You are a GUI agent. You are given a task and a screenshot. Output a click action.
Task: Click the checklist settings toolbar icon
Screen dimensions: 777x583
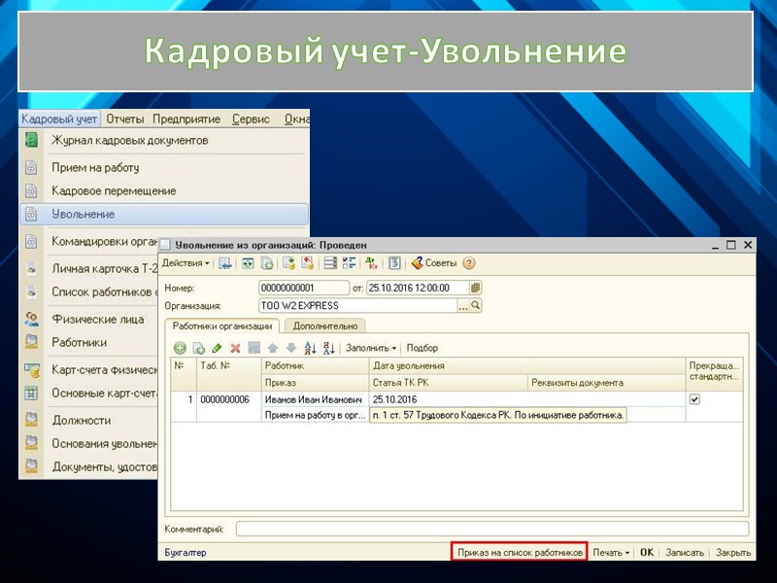350,263
